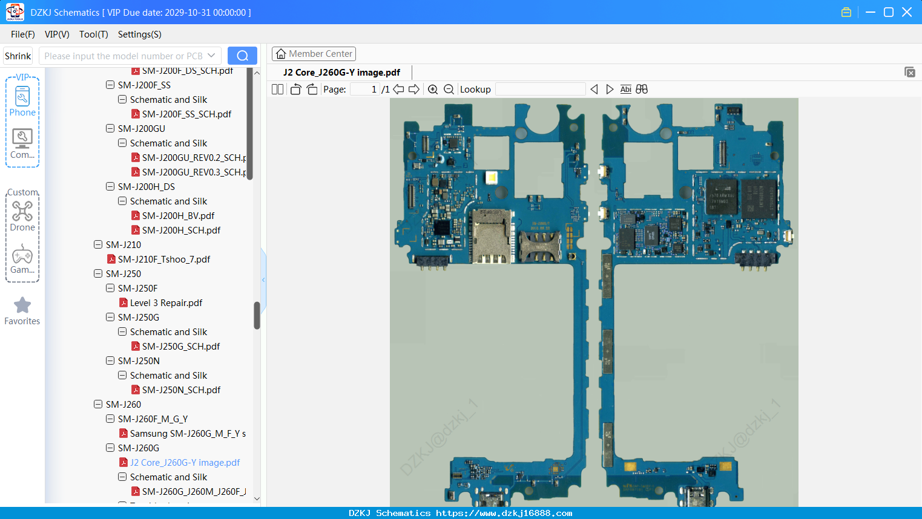Screen dimensions: 922x519
Task: Open SM-J210F_Tshoo_7.pdf
Action: click(x=159, y=259)
